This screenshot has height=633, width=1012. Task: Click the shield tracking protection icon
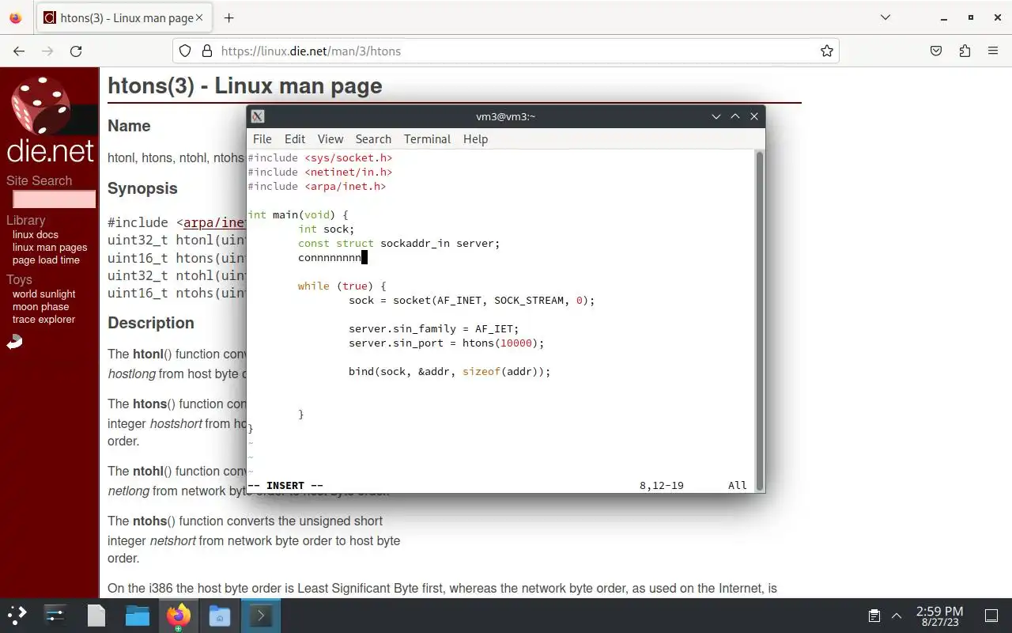coord(185,51)
